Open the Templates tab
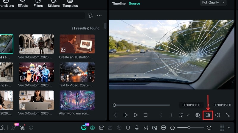This screenshot has height=133, width=238. [70, 4]
